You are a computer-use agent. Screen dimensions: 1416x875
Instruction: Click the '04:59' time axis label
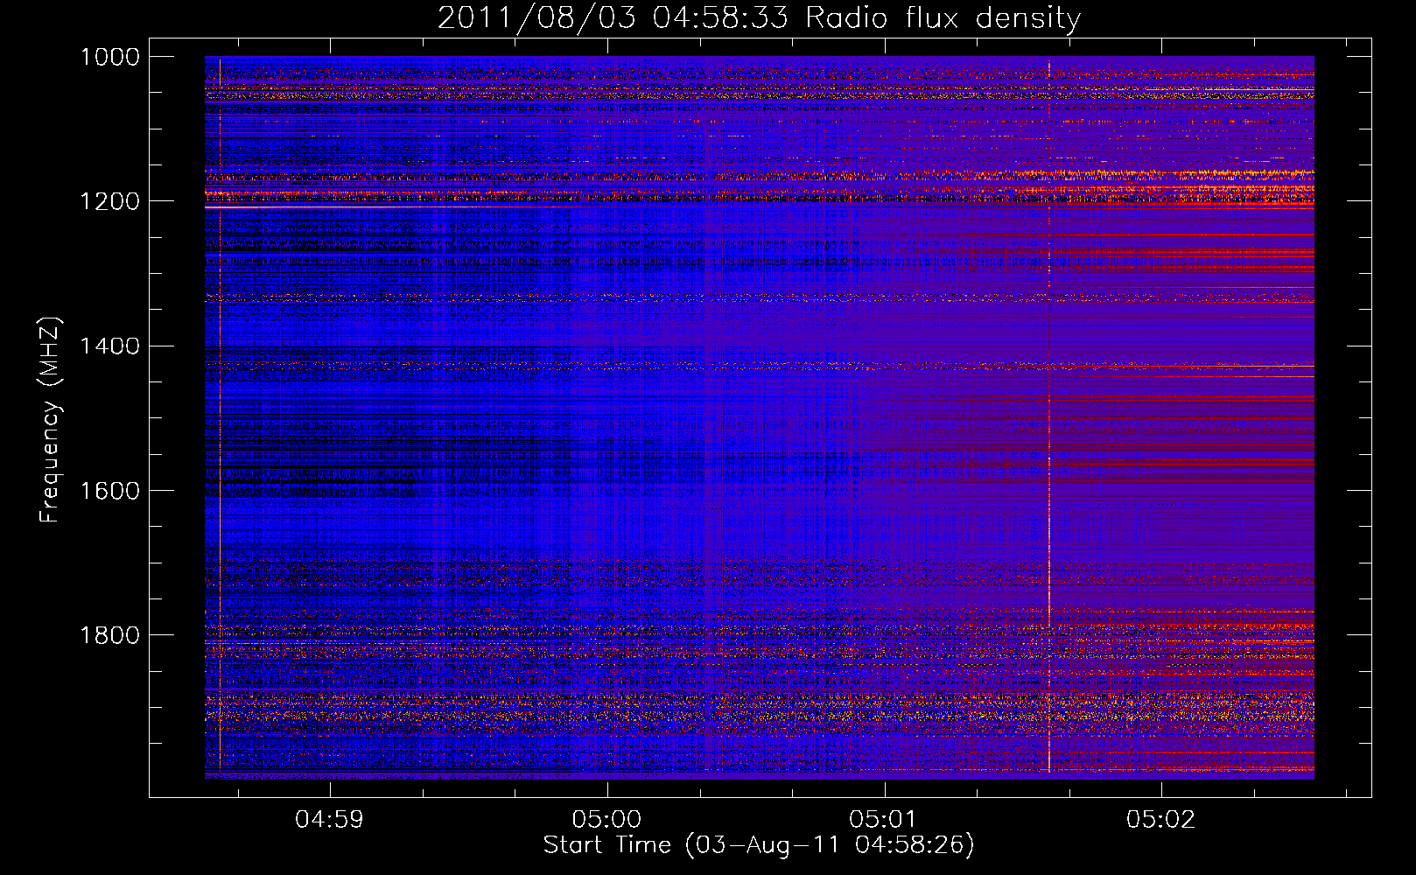click(329, 820)
